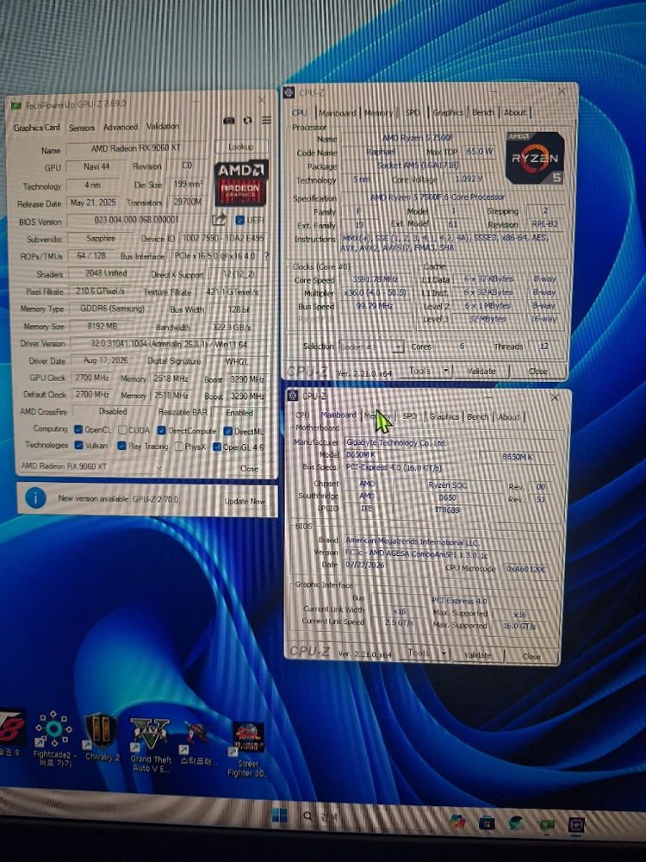Click the GPU-Z screenshot camera icon
The height and width of the screenshot is (862, 646).
coord(229,121)
